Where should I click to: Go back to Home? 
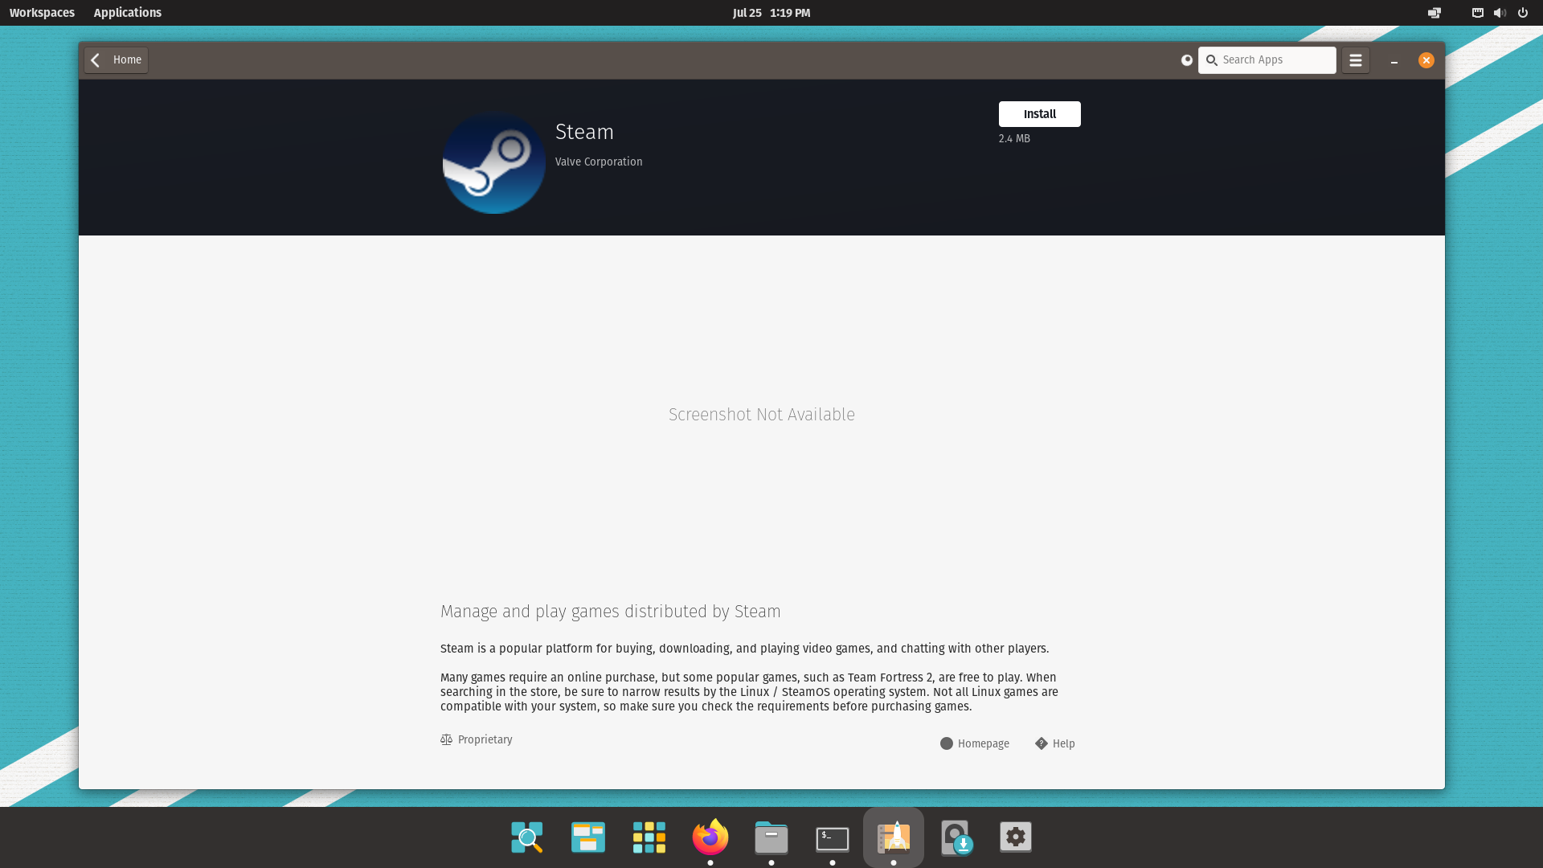click(117, 60)
